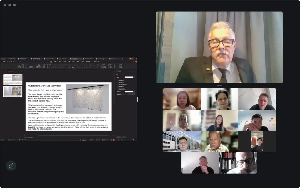Click the 'Outstanding work not submitted' title text
The width and height of the screenshot is (300, 188).
pos(44,86)
